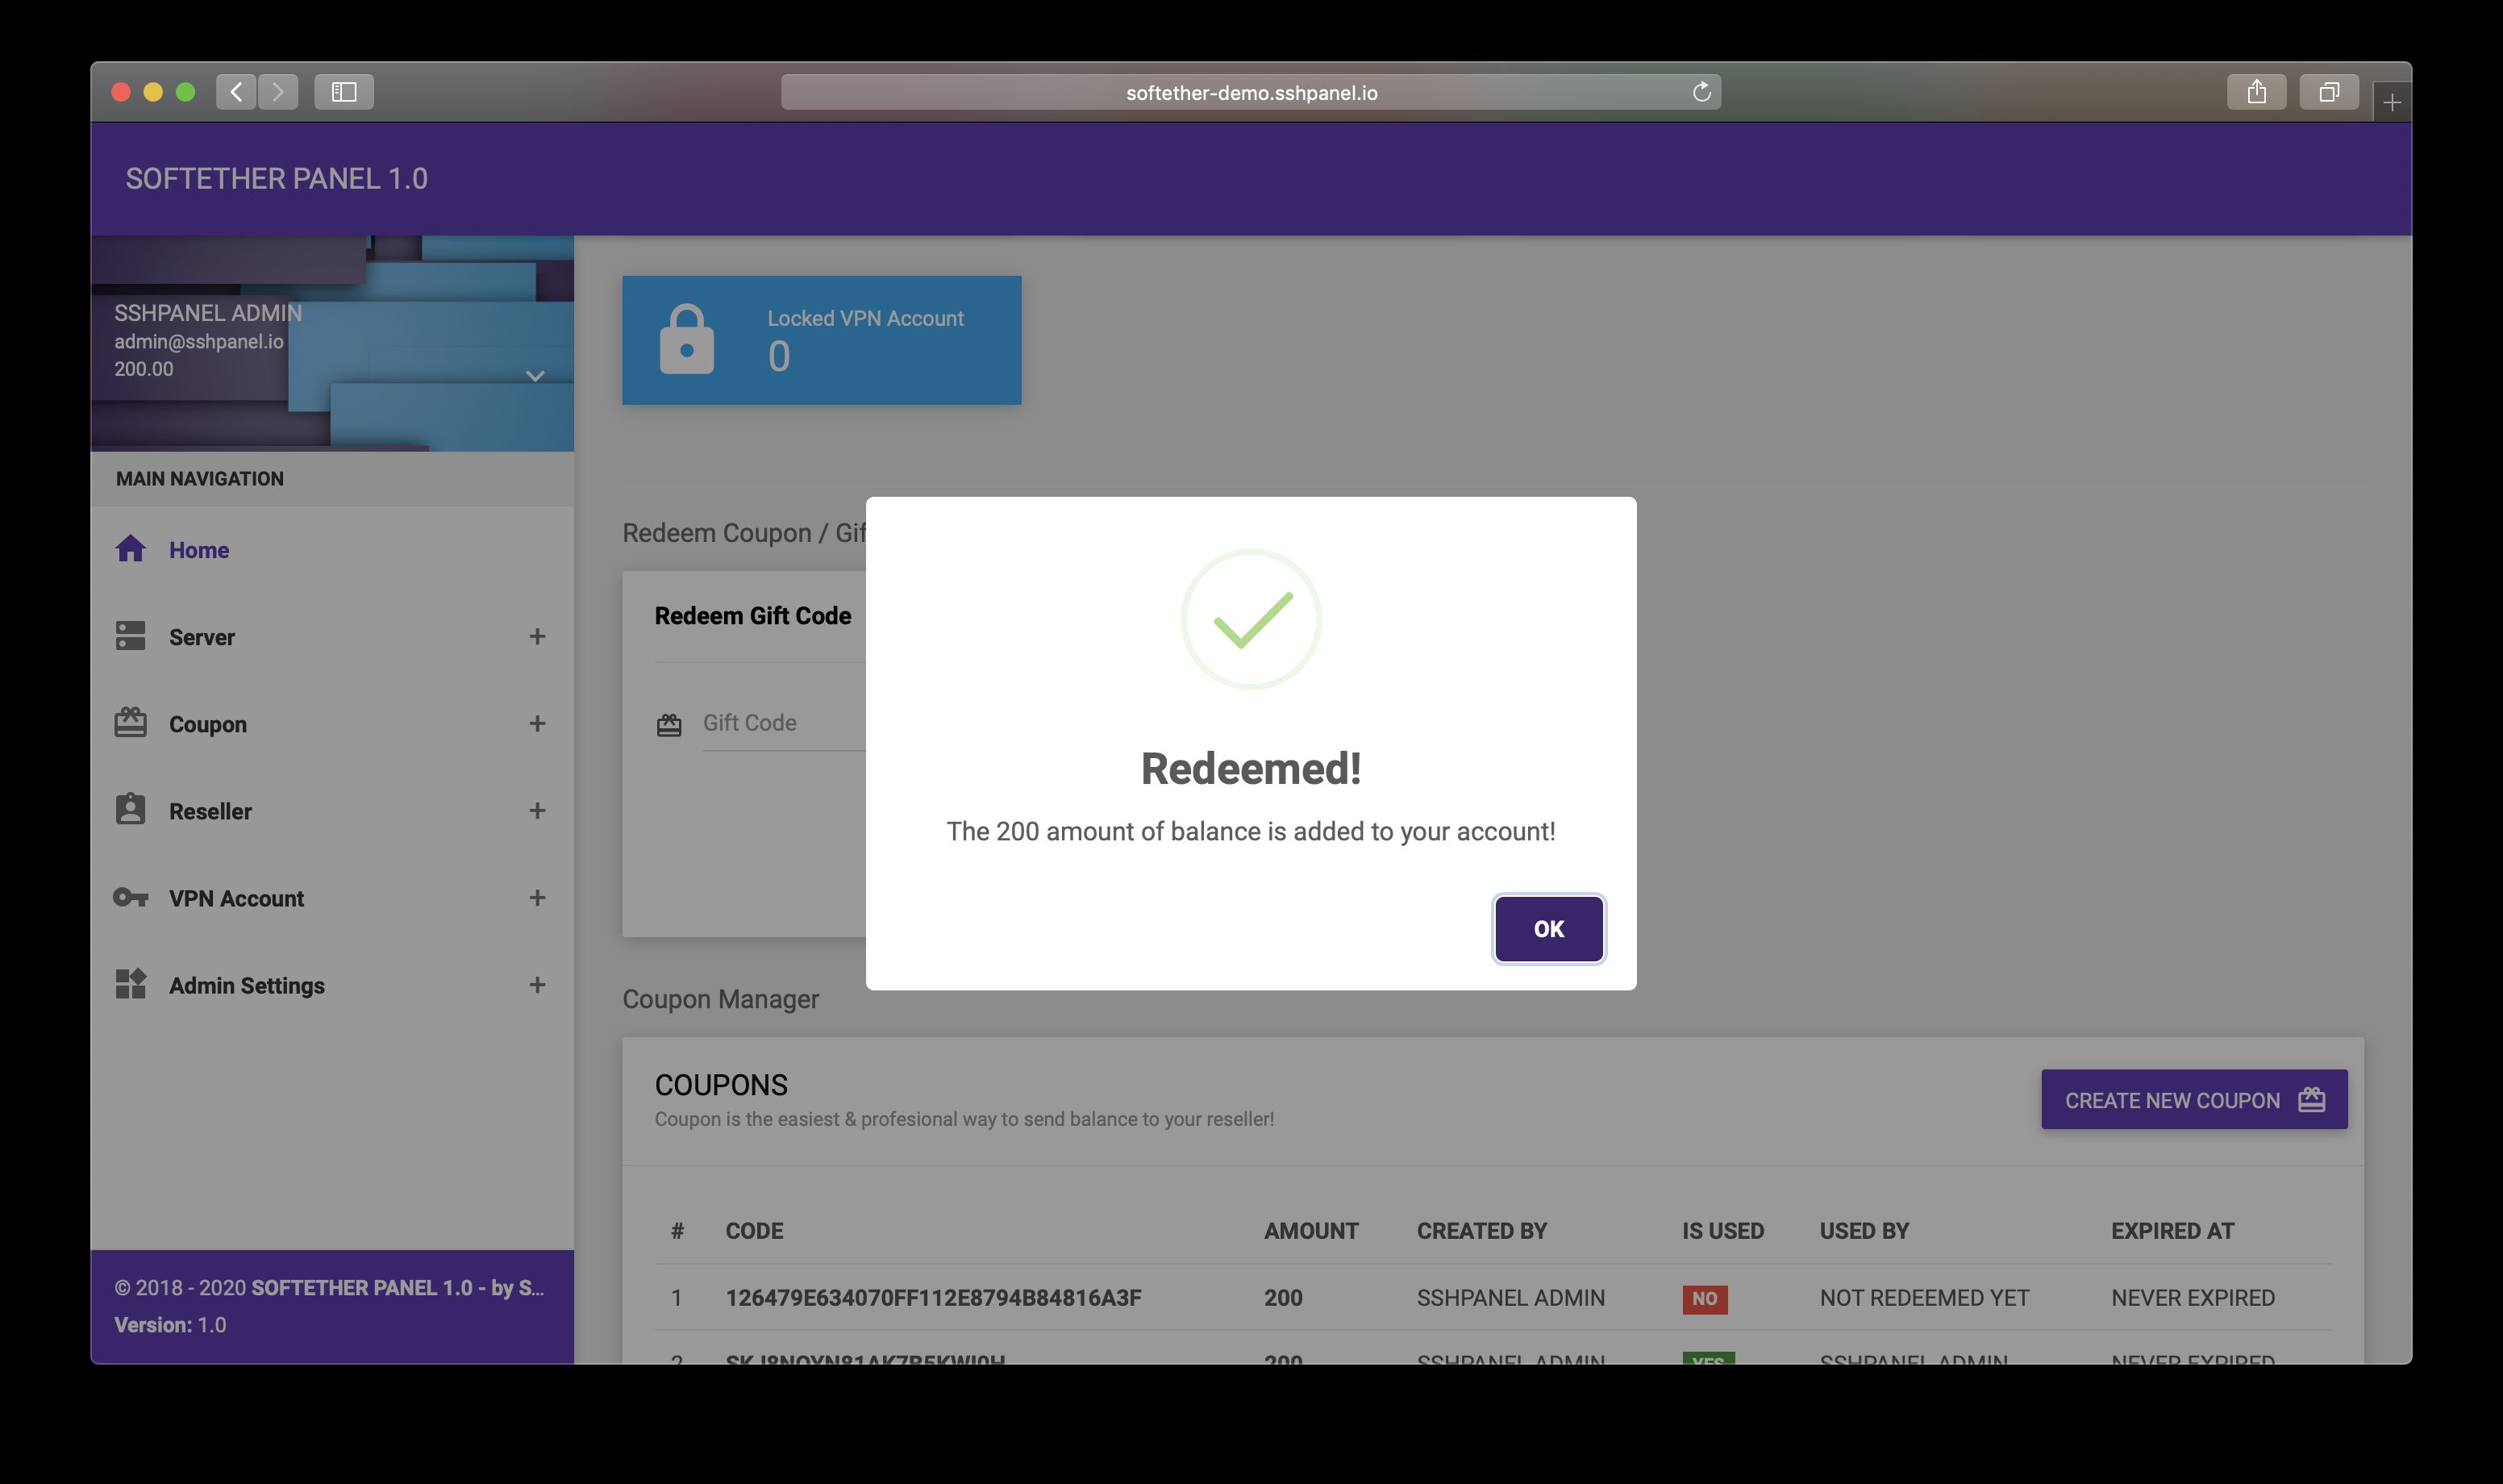Confirm the Redeemed dialog with OK

pyautogui.click(x=1548, y=929)
